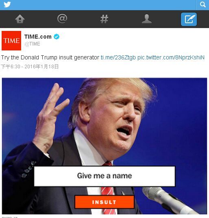209x218 pixels.
Task: Click the microphone in the photo
Action: click(169, 200)
